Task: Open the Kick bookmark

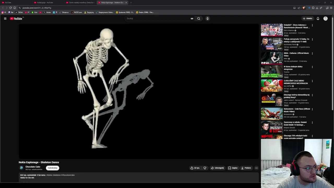Action: [x=34, y=12]
